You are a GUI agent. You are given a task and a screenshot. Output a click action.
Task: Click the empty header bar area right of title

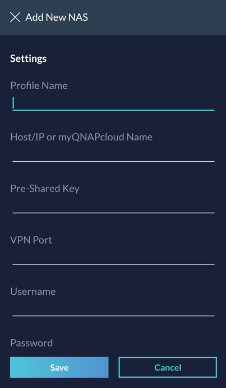coord(157,17)
